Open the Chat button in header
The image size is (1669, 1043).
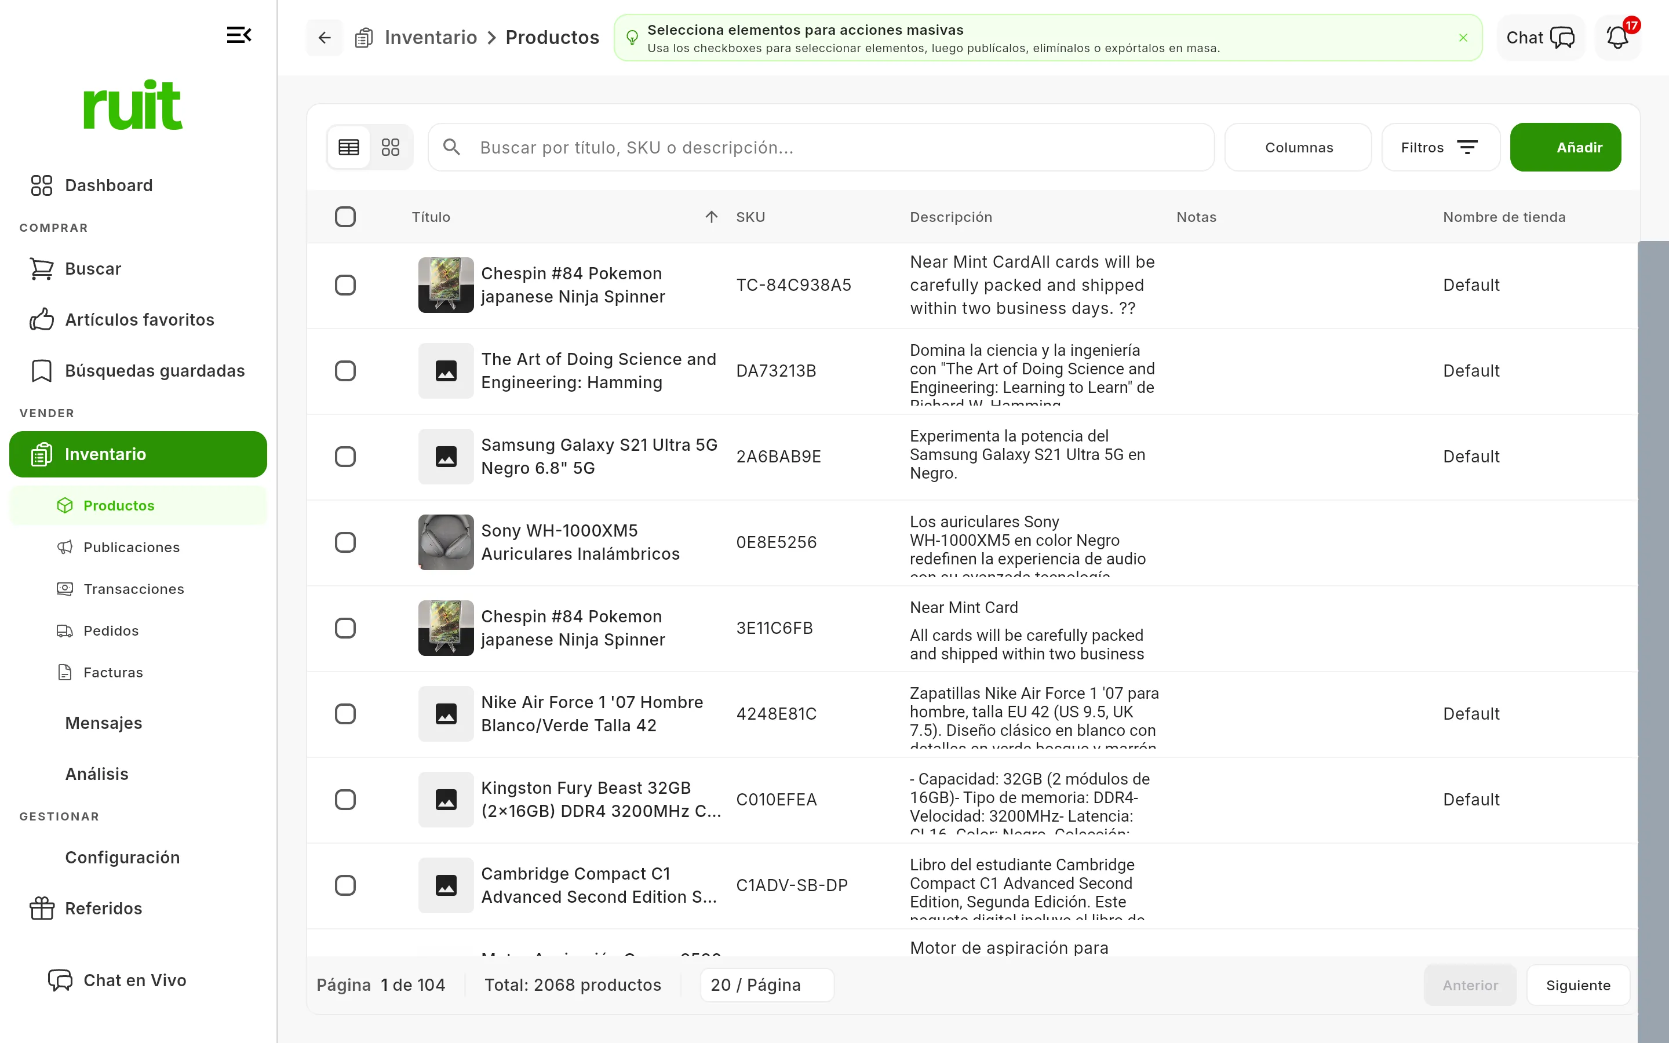tap(1540, 37)
